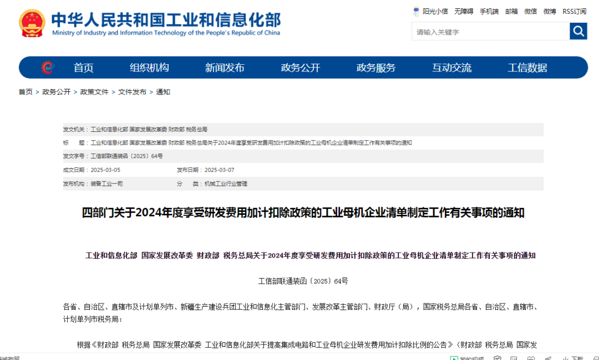Open the 组织机构 navigation menu
599x360 pixels.
pyautogui.click(x=149, y=68)
